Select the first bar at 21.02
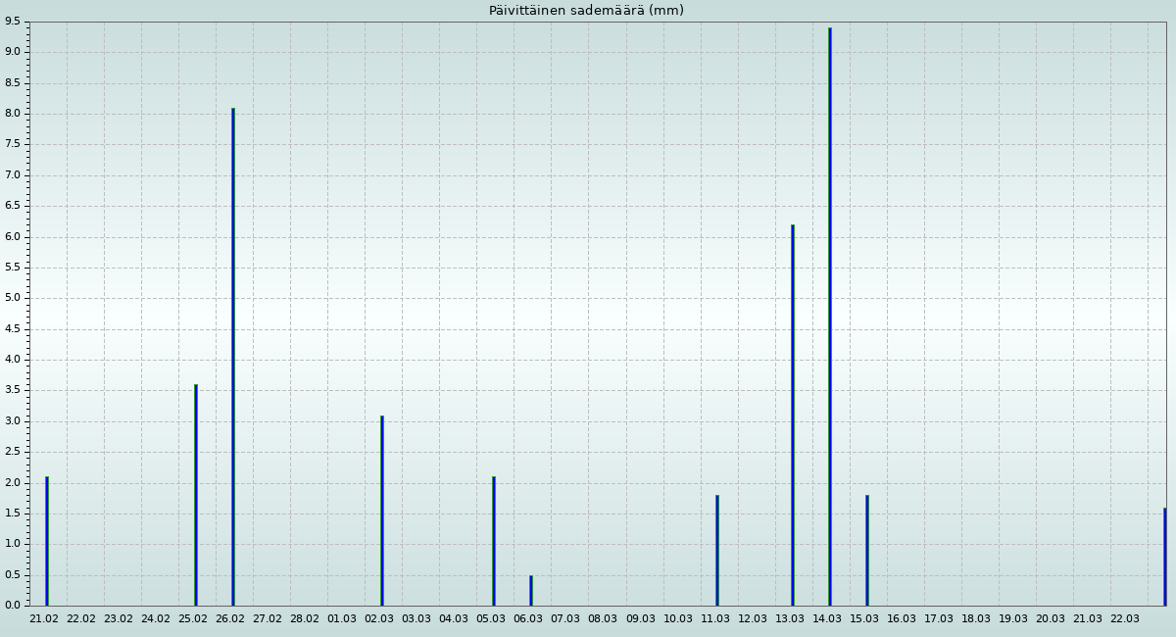 [x=46, y=541]
